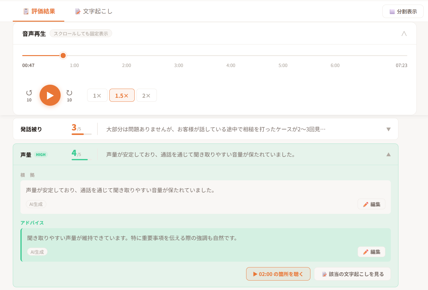Click pencil 編集 in 根拠 box
Image resolution: width=428 pixels, height=290 pixels.
[371, 204]
